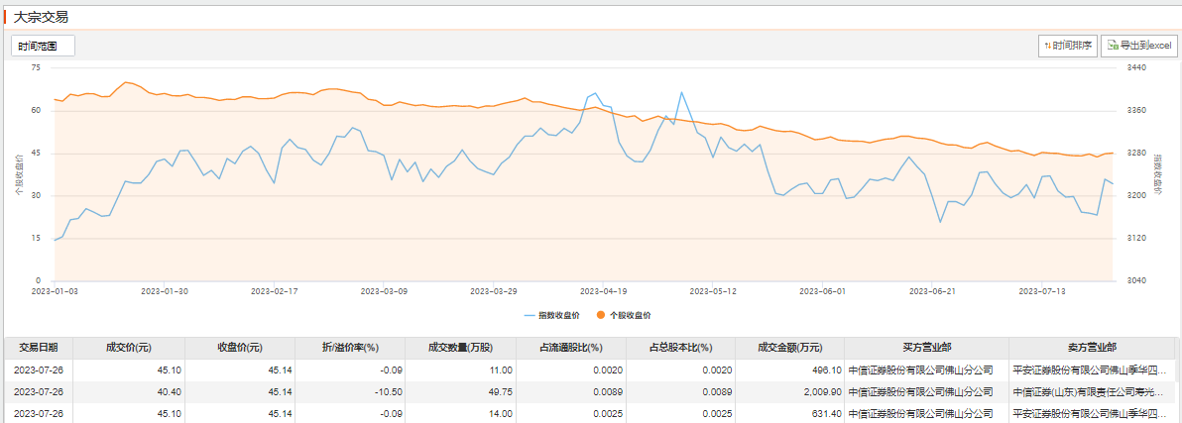Toggle the 个股收盘价 legend series
1182x423 pixels.
click(623, 315)
